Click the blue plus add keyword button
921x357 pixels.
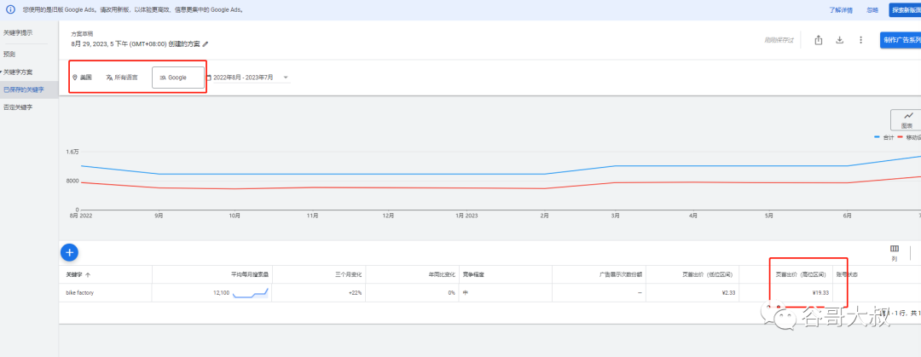click(69, 251)
